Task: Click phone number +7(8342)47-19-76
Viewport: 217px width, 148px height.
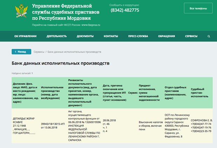Action: point(201,127)
